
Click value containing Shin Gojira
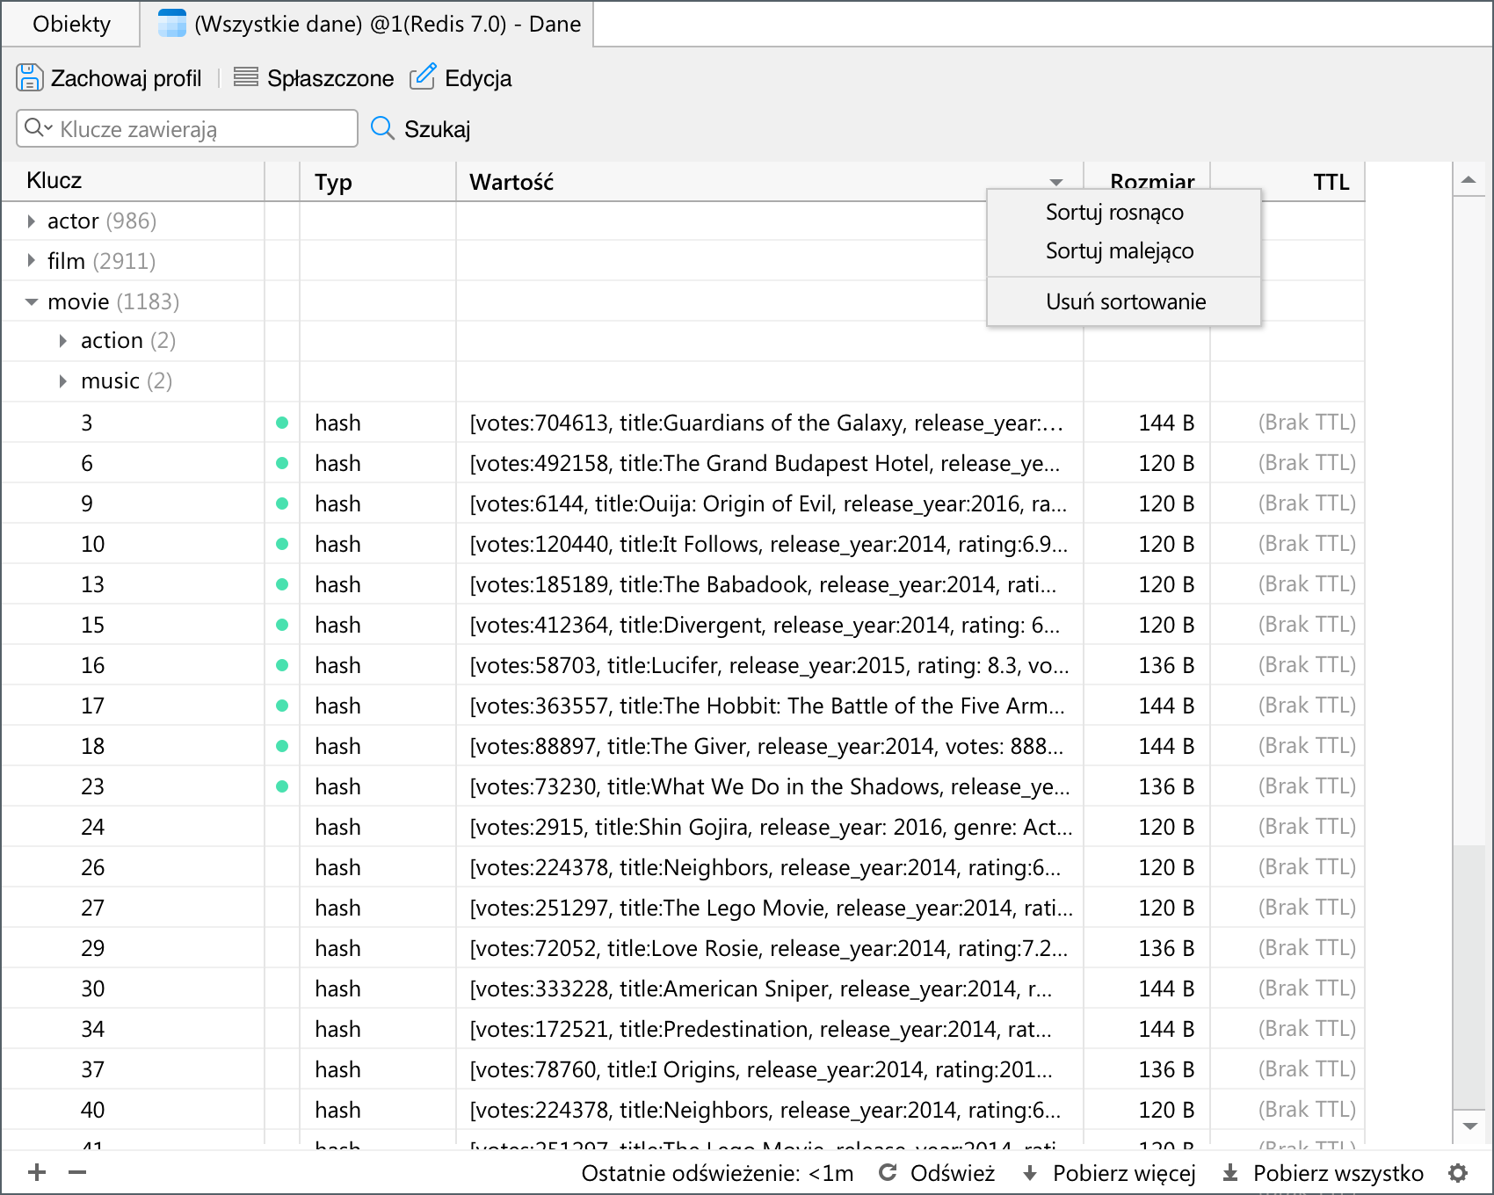(x=769, y=827)
